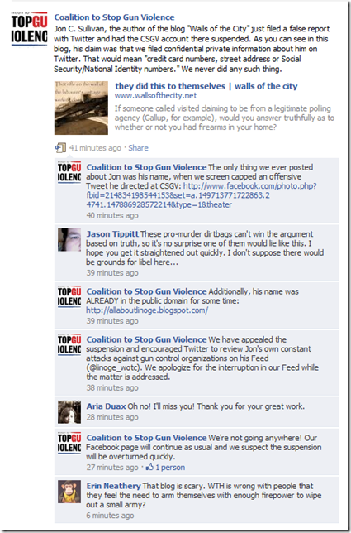Open the facebook.com/photo.php link in comment

point(202,195)
